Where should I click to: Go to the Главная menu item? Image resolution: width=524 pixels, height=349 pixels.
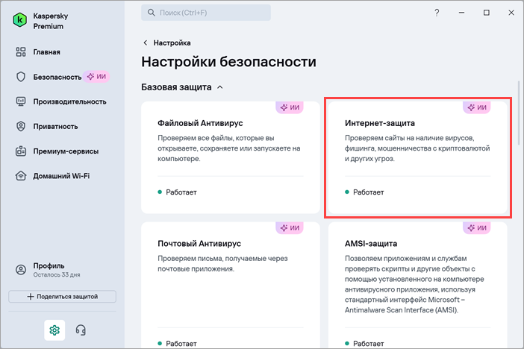[x=46, y=52]
